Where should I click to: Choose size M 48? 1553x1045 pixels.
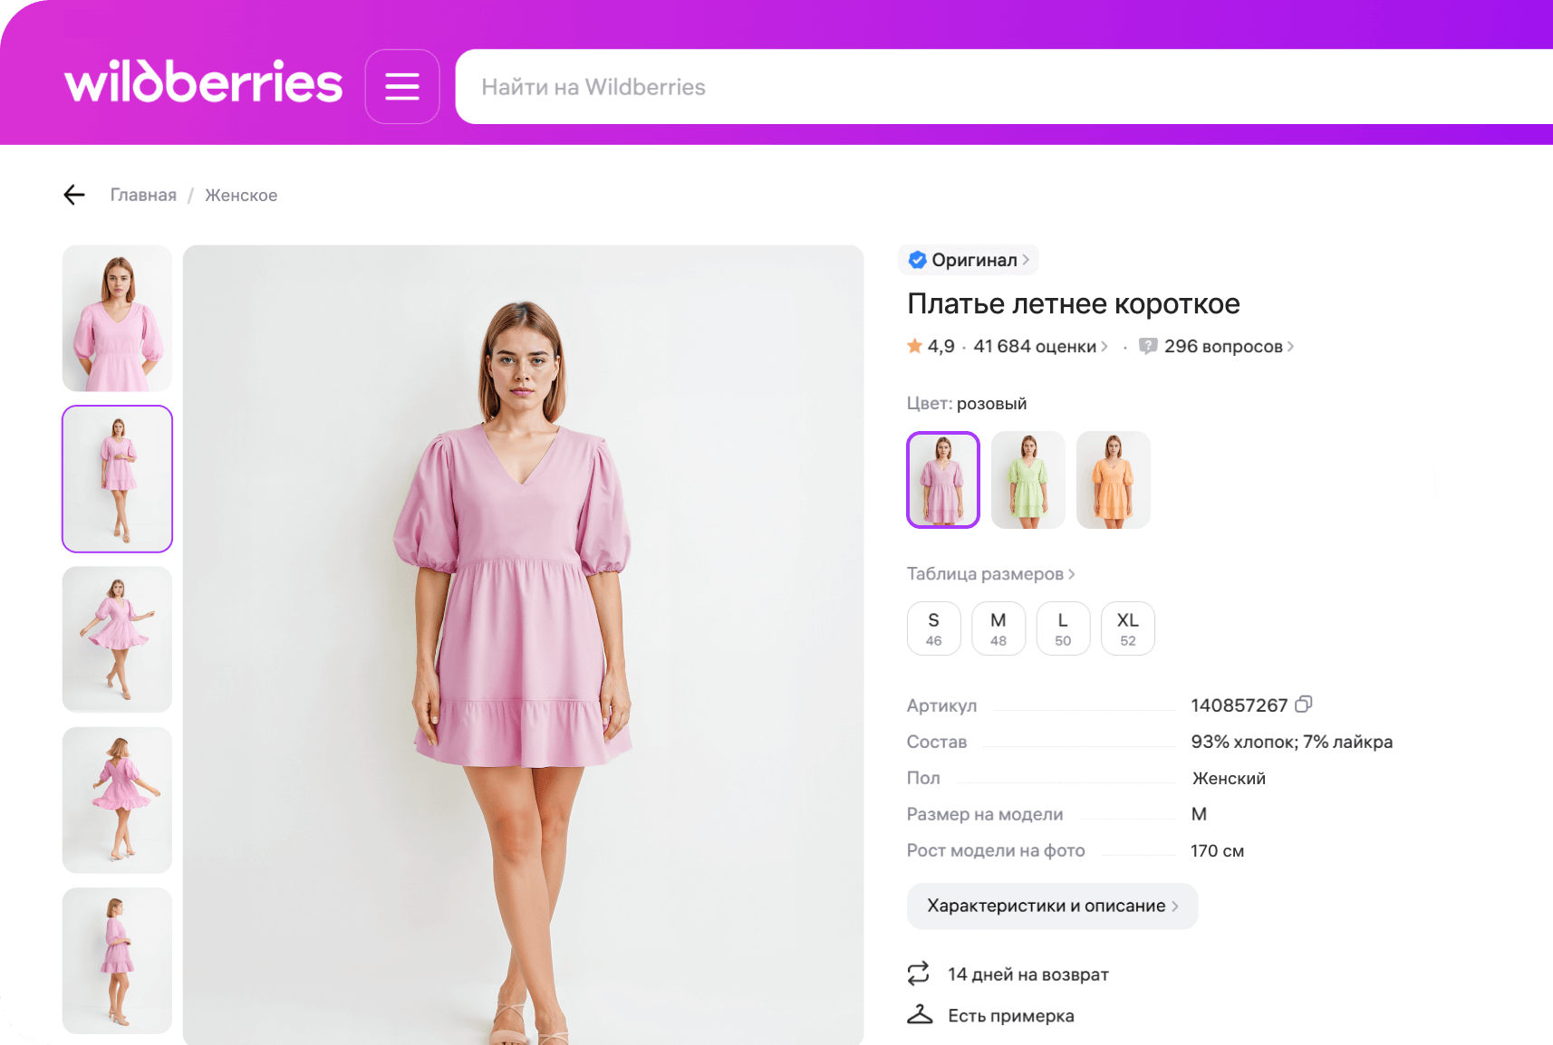998,628
